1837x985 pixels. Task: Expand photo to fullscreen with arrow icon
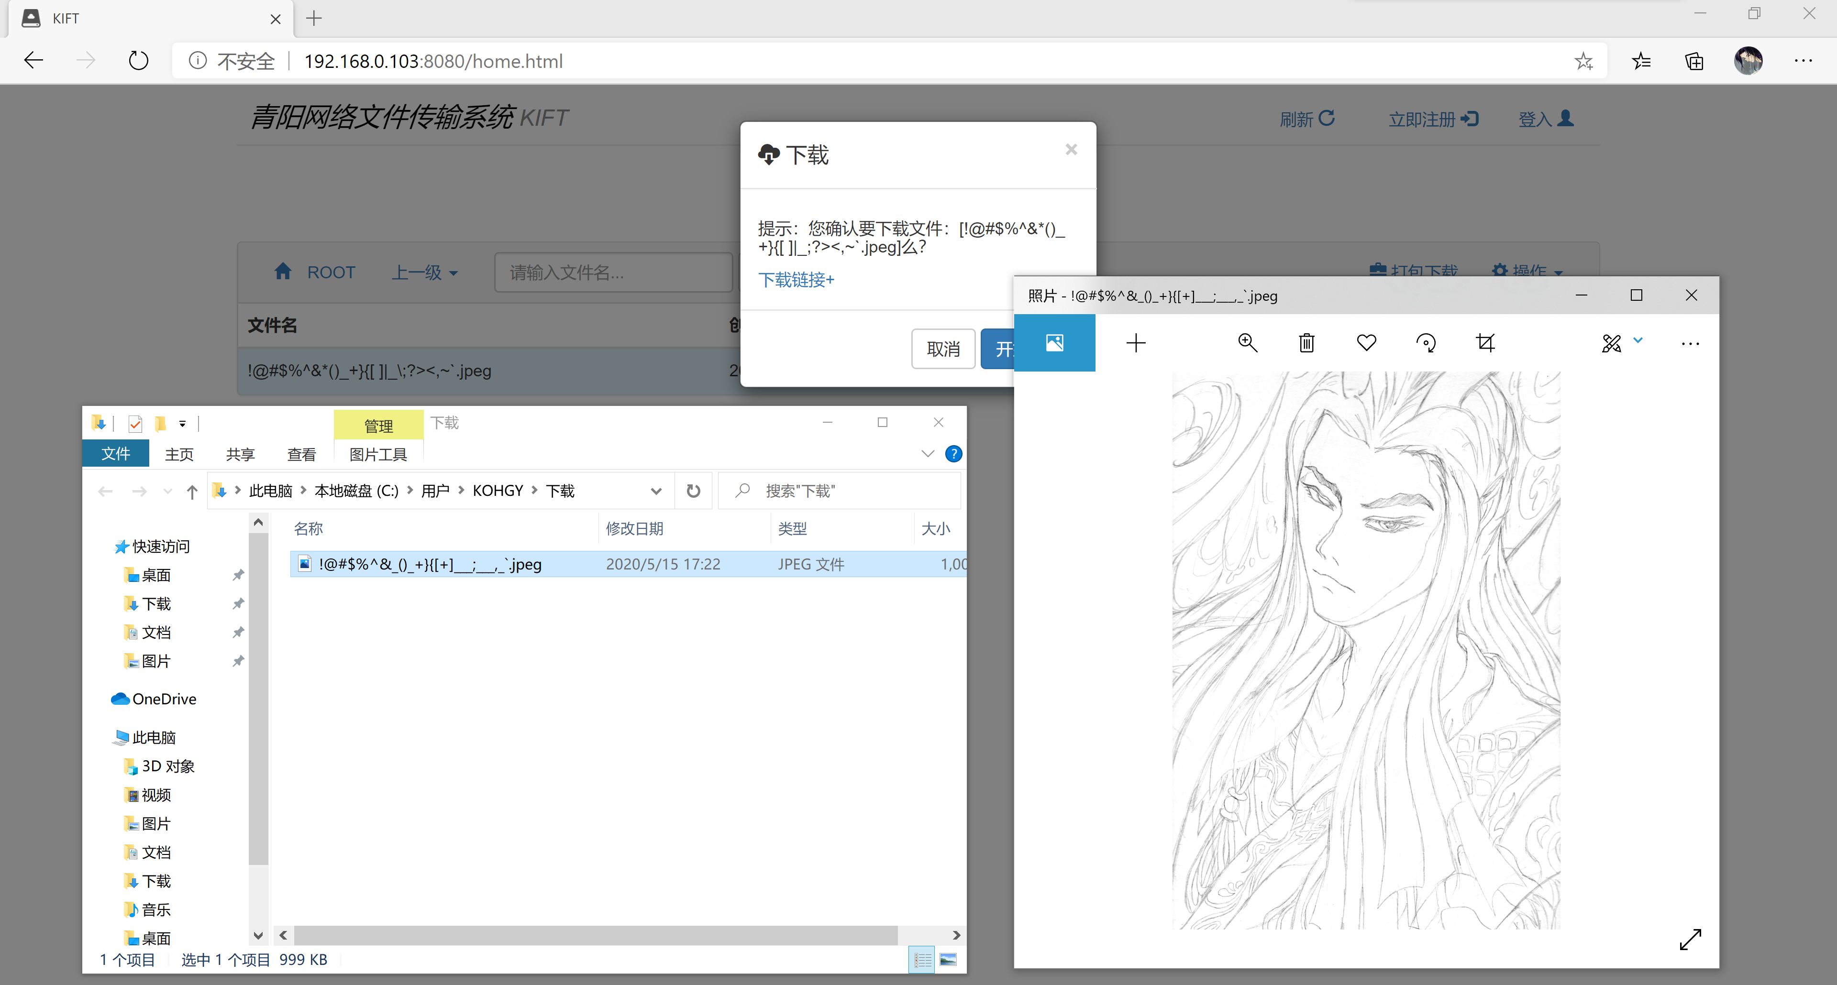pos(1690,939)
